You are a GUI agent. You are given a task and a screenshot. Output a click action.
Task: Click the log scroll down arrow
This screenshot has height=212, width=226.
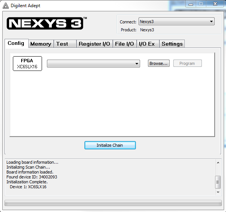click(x=218, y=192)
